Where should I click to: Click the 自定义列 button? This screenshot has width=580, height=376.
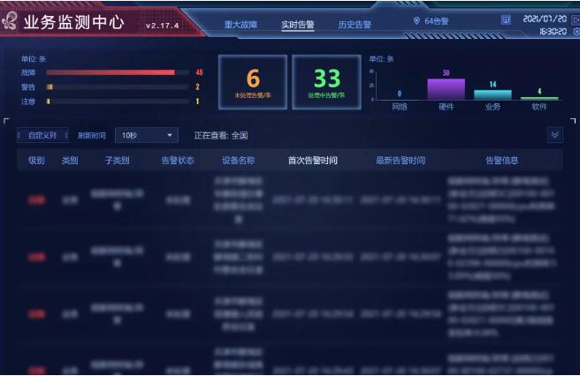tap(42, 135)
